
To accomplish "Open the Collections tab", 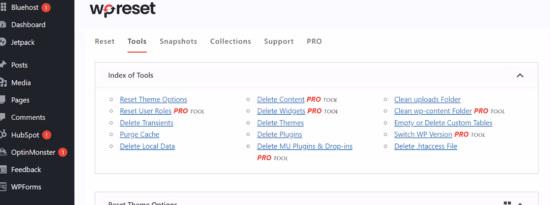I will [230, 41].
